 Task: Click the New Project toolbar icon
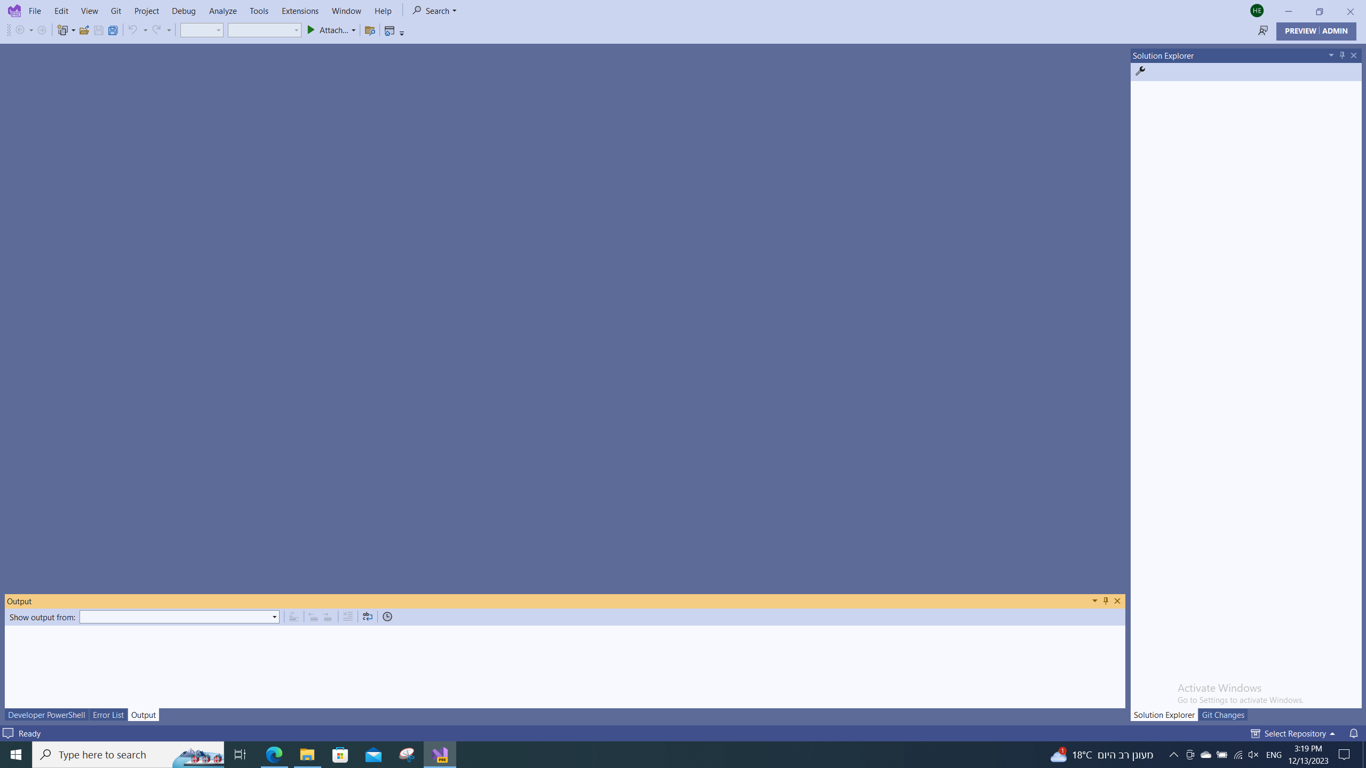pos(63,30)
